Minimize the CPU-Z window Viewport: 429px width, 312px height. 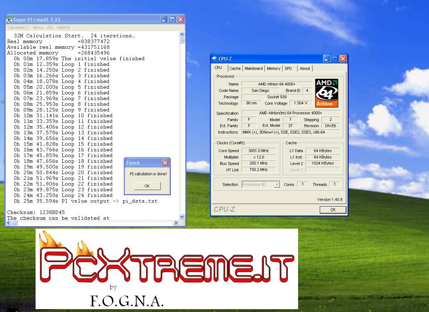coord(327,59)
